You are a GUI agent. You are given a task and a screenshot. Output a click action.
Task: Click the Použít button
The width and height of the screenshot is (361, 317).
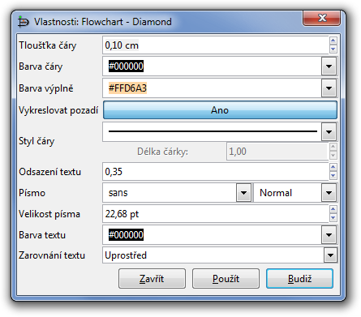click(226, 279)
